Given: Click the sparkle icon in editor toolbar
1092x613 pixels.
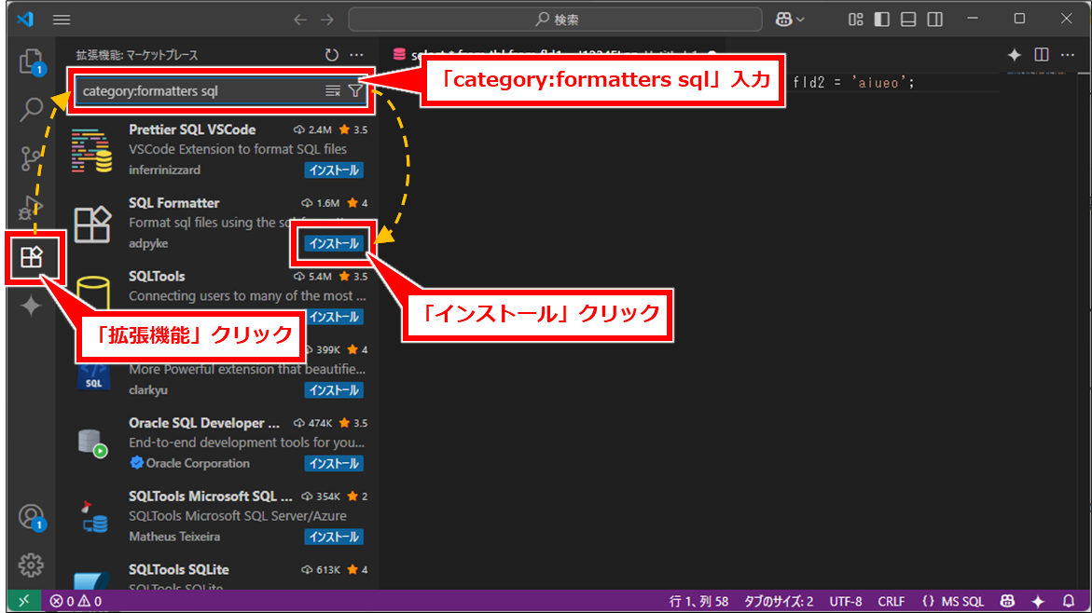Looking at the screenshot, I should 1014,55.
